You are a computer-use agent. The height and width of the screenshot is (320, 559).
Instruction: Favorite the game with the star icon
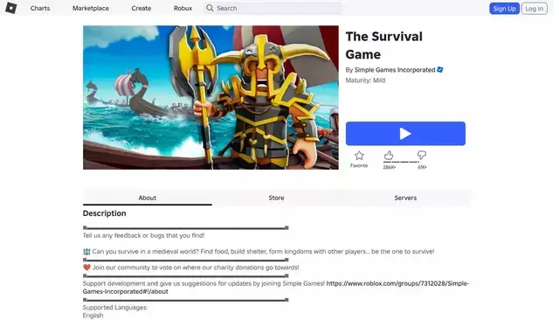click(x=359, y=156)
